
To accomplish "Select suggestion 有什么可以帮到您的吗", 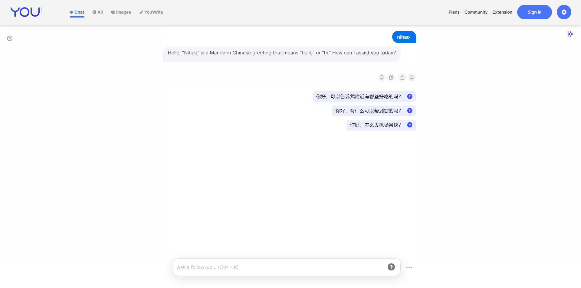I will 374,111.
